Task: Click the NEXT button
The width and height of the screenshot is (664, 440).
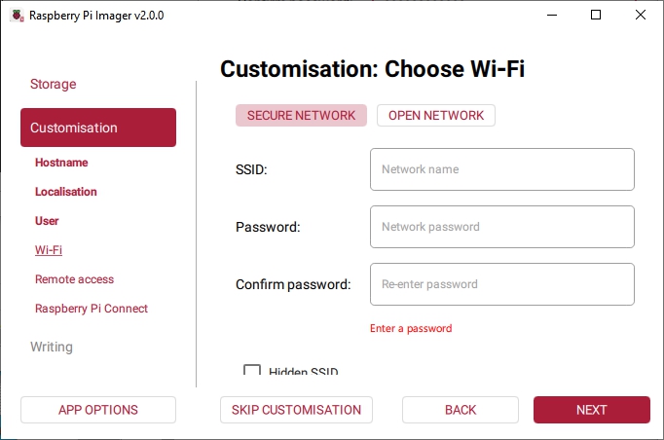Action: pyautogui.click(x=591, y=410)
